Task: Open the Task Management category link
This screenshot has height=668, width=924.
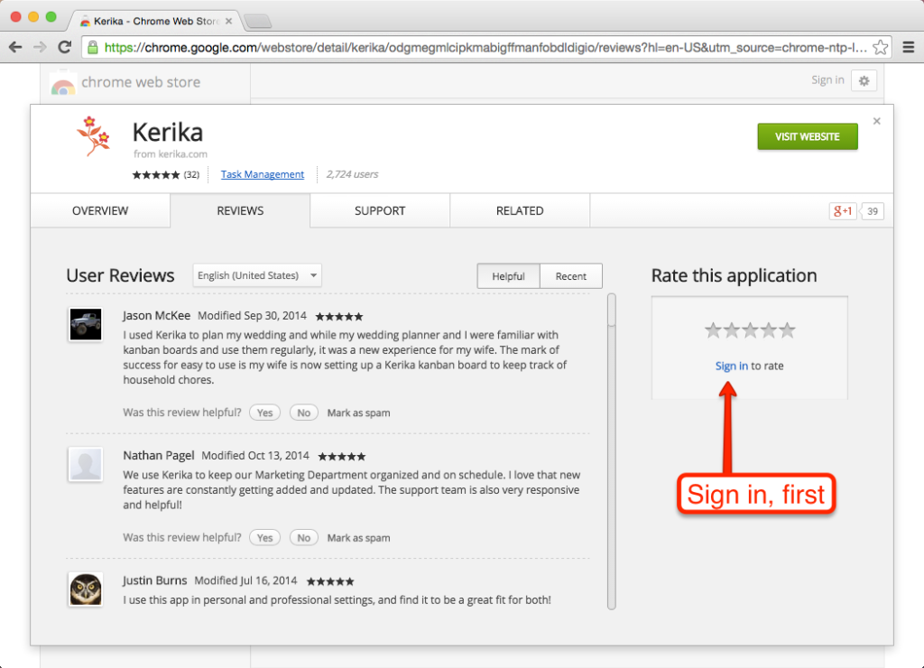Action: (x=263, y=174)
